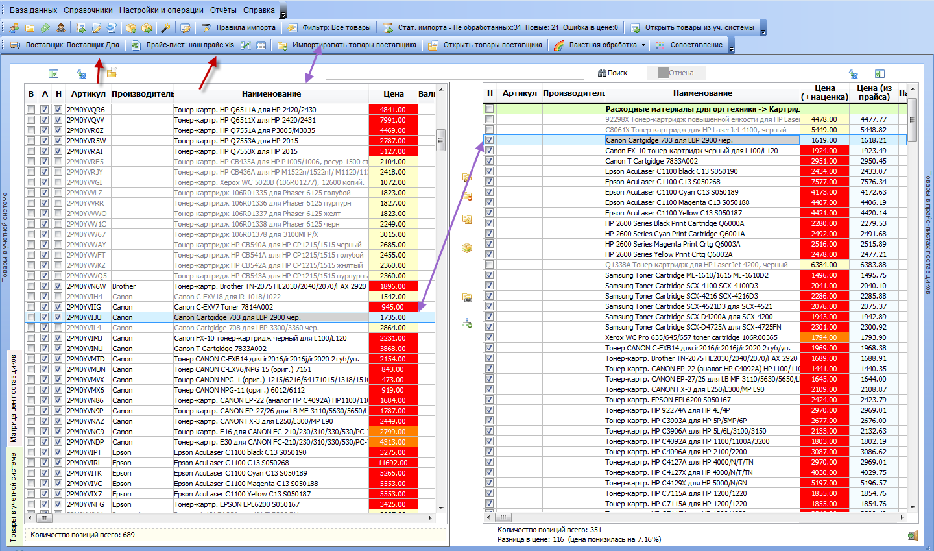Switch to the bottom Товары в учетной системе tab
This screenshot has height=551, width=934.
tap(14, 497)
